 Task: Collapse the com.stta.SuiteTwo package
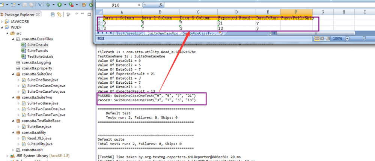(13, 97)
